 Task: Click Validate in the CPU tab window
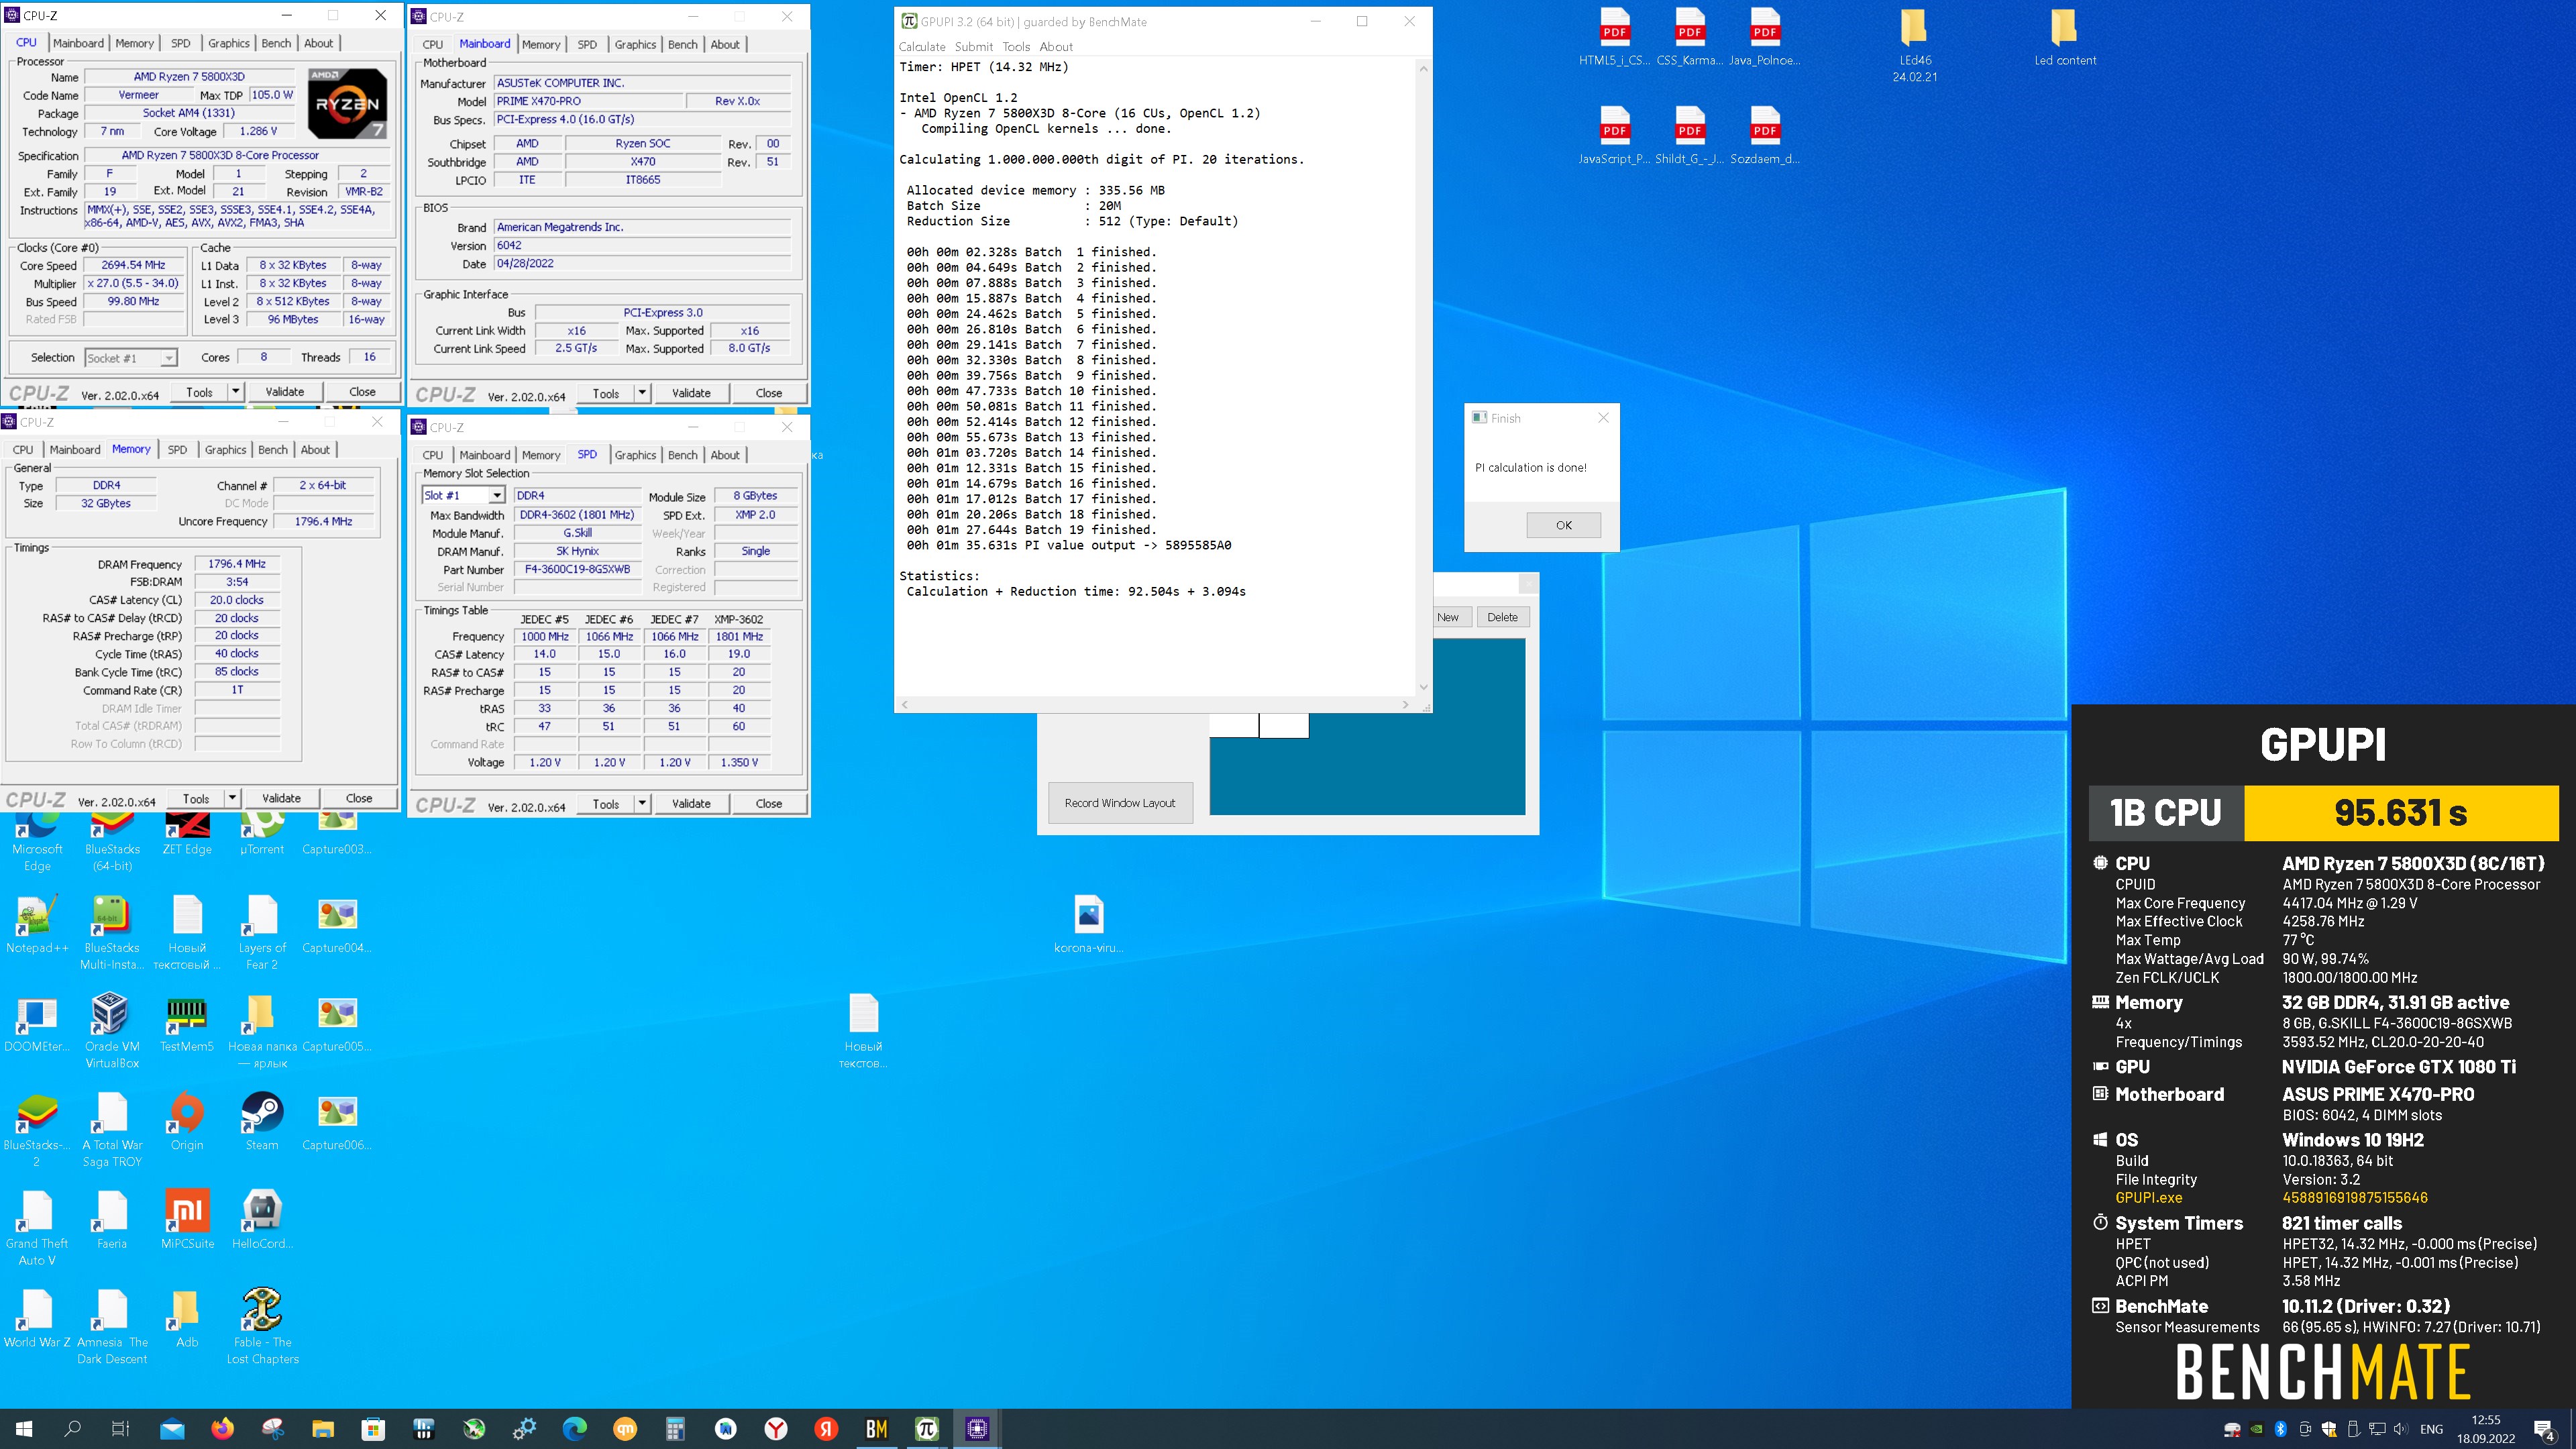click(x=284, y=392)
